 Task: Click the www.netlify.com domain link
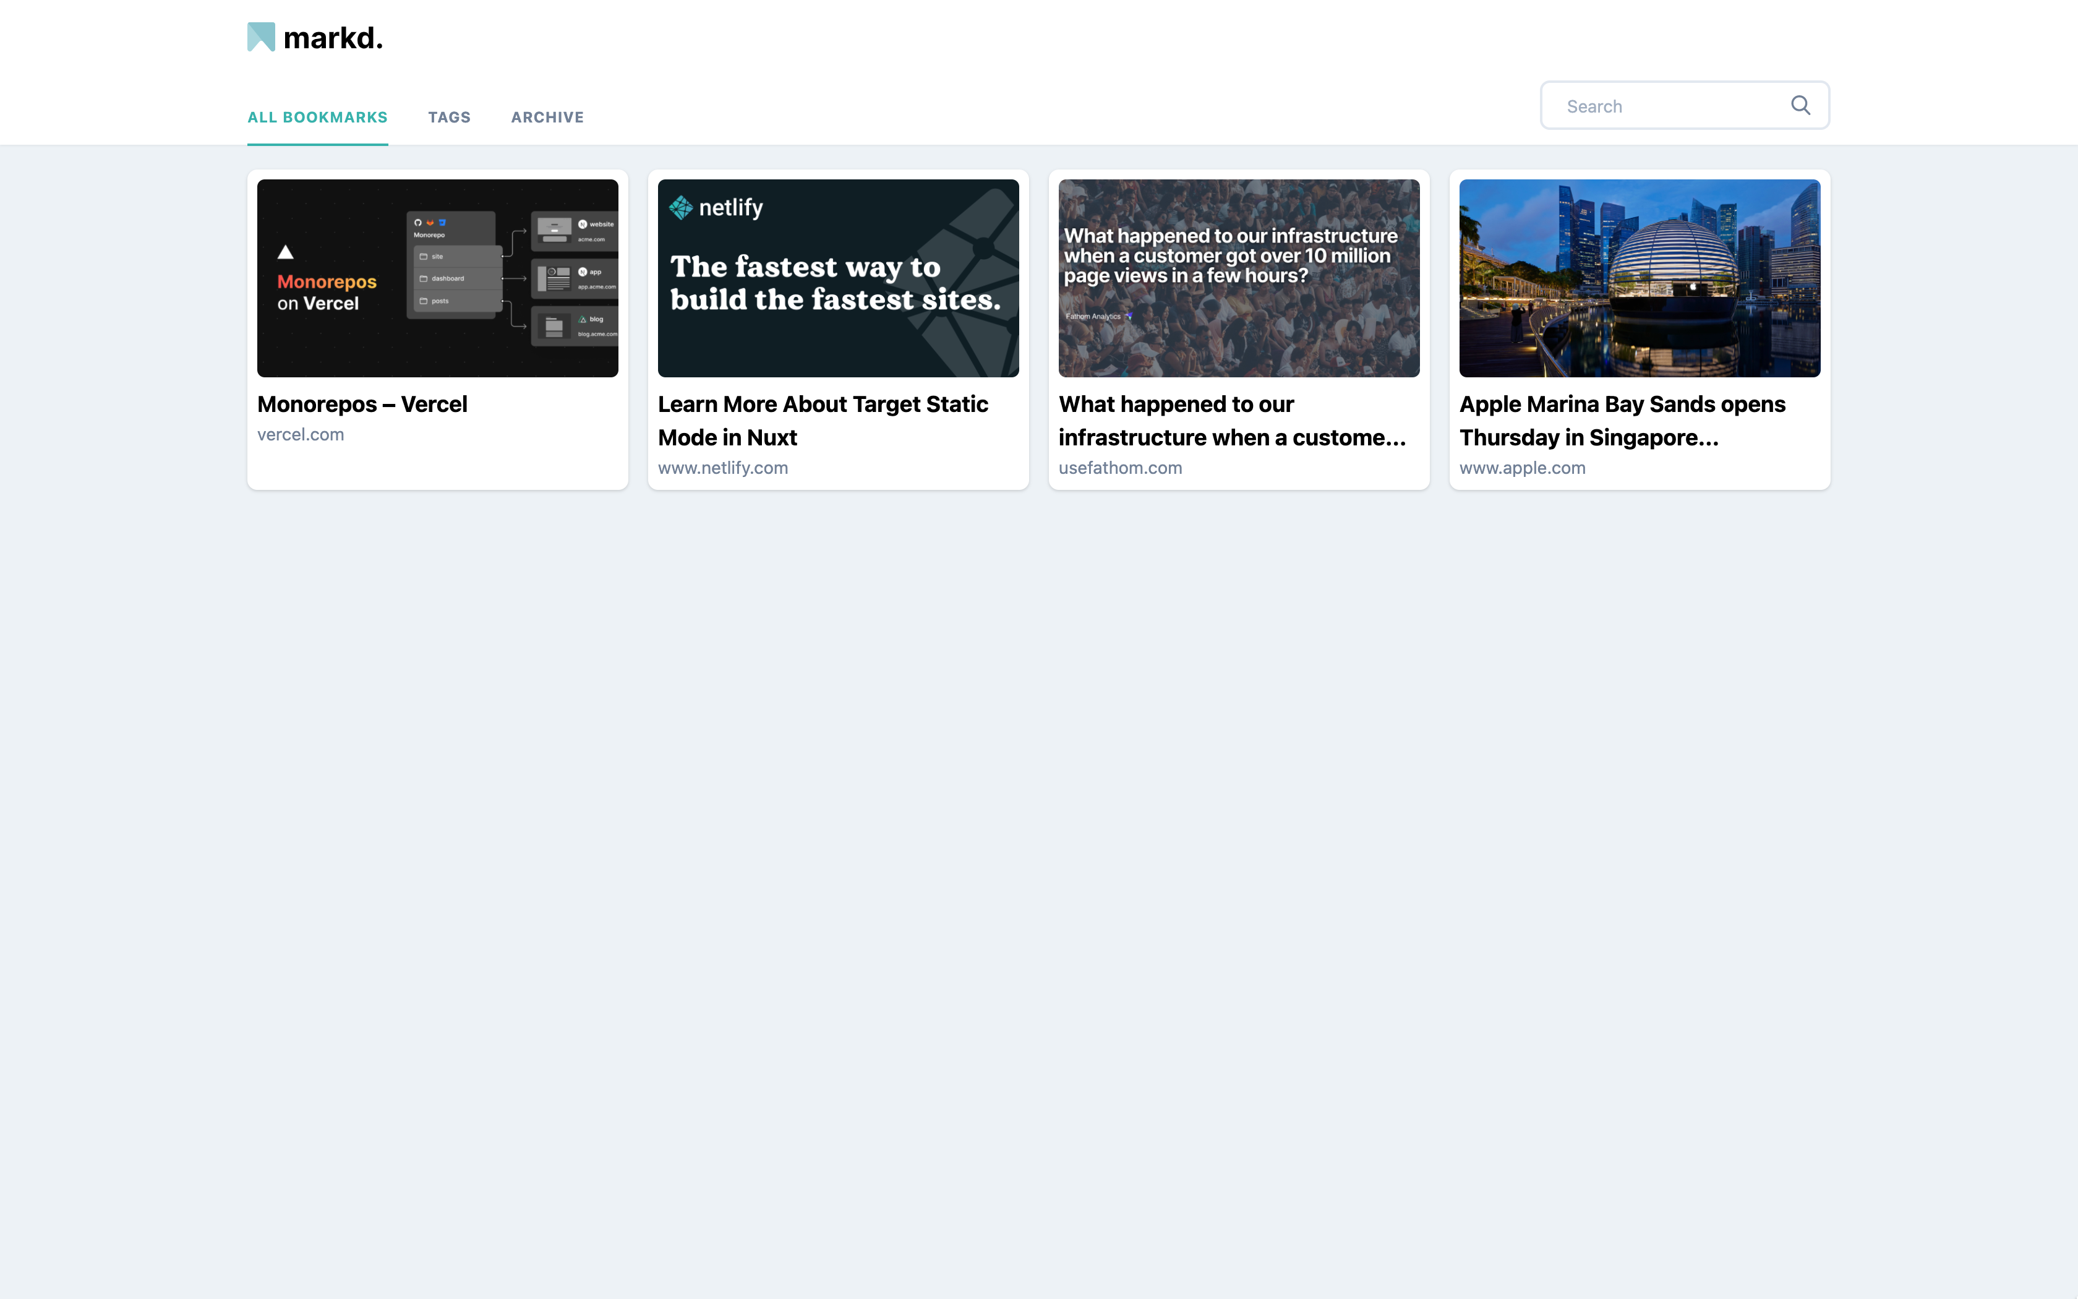(722, 468)
